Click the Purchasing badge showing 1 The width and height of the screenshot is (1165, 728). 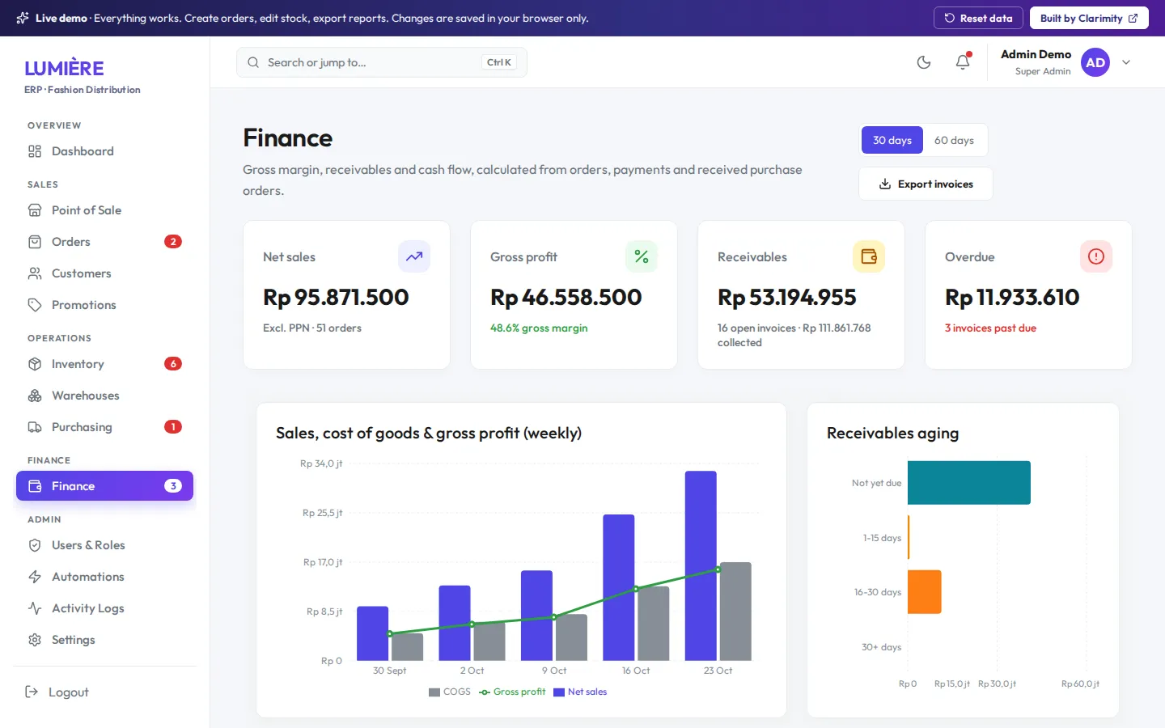click(x=173, y=427)
